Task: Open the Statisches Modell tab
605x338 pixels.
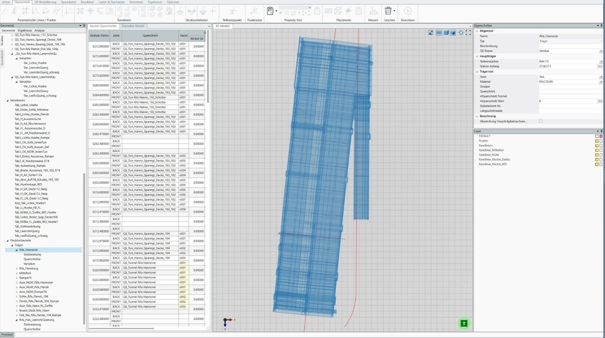Action: (x=133, y=26)
